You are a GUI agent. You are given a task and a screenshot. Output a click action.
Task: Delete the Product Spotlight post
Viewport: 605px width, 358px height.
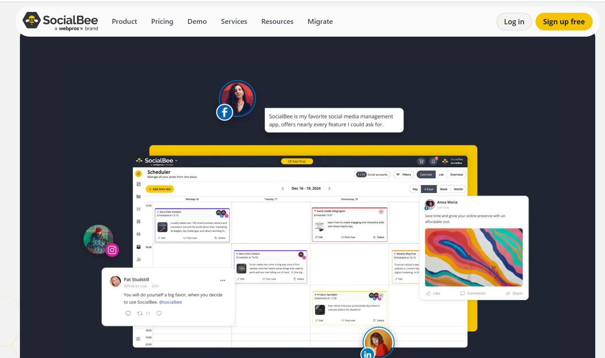[x=379, y=320]
